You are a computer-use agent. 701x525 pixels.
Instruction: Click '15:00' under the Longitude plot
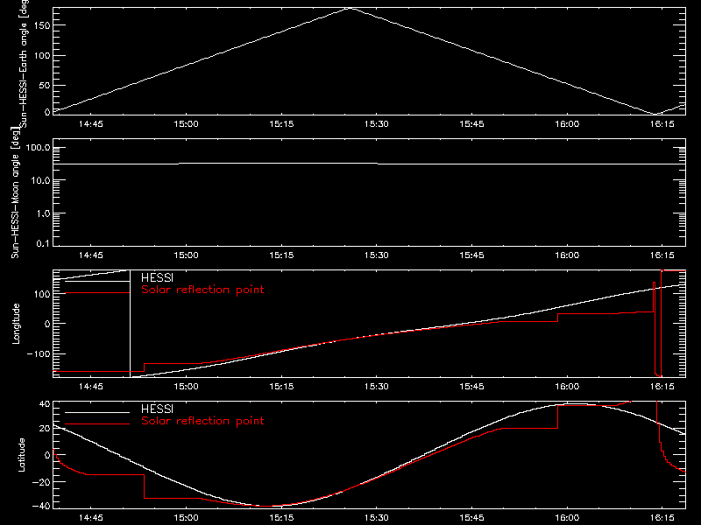[x=186, y=387]
